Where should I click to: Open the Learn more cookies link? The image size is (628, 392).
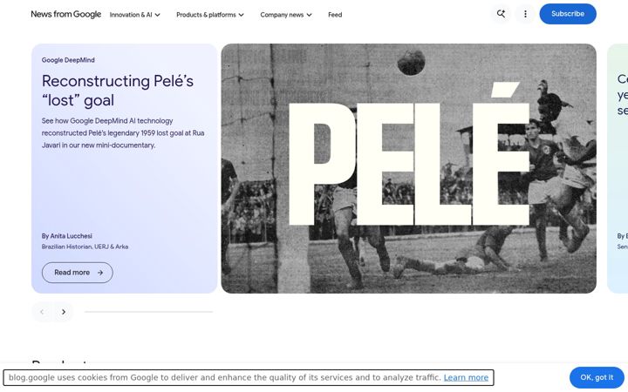(x=466, y=377)
